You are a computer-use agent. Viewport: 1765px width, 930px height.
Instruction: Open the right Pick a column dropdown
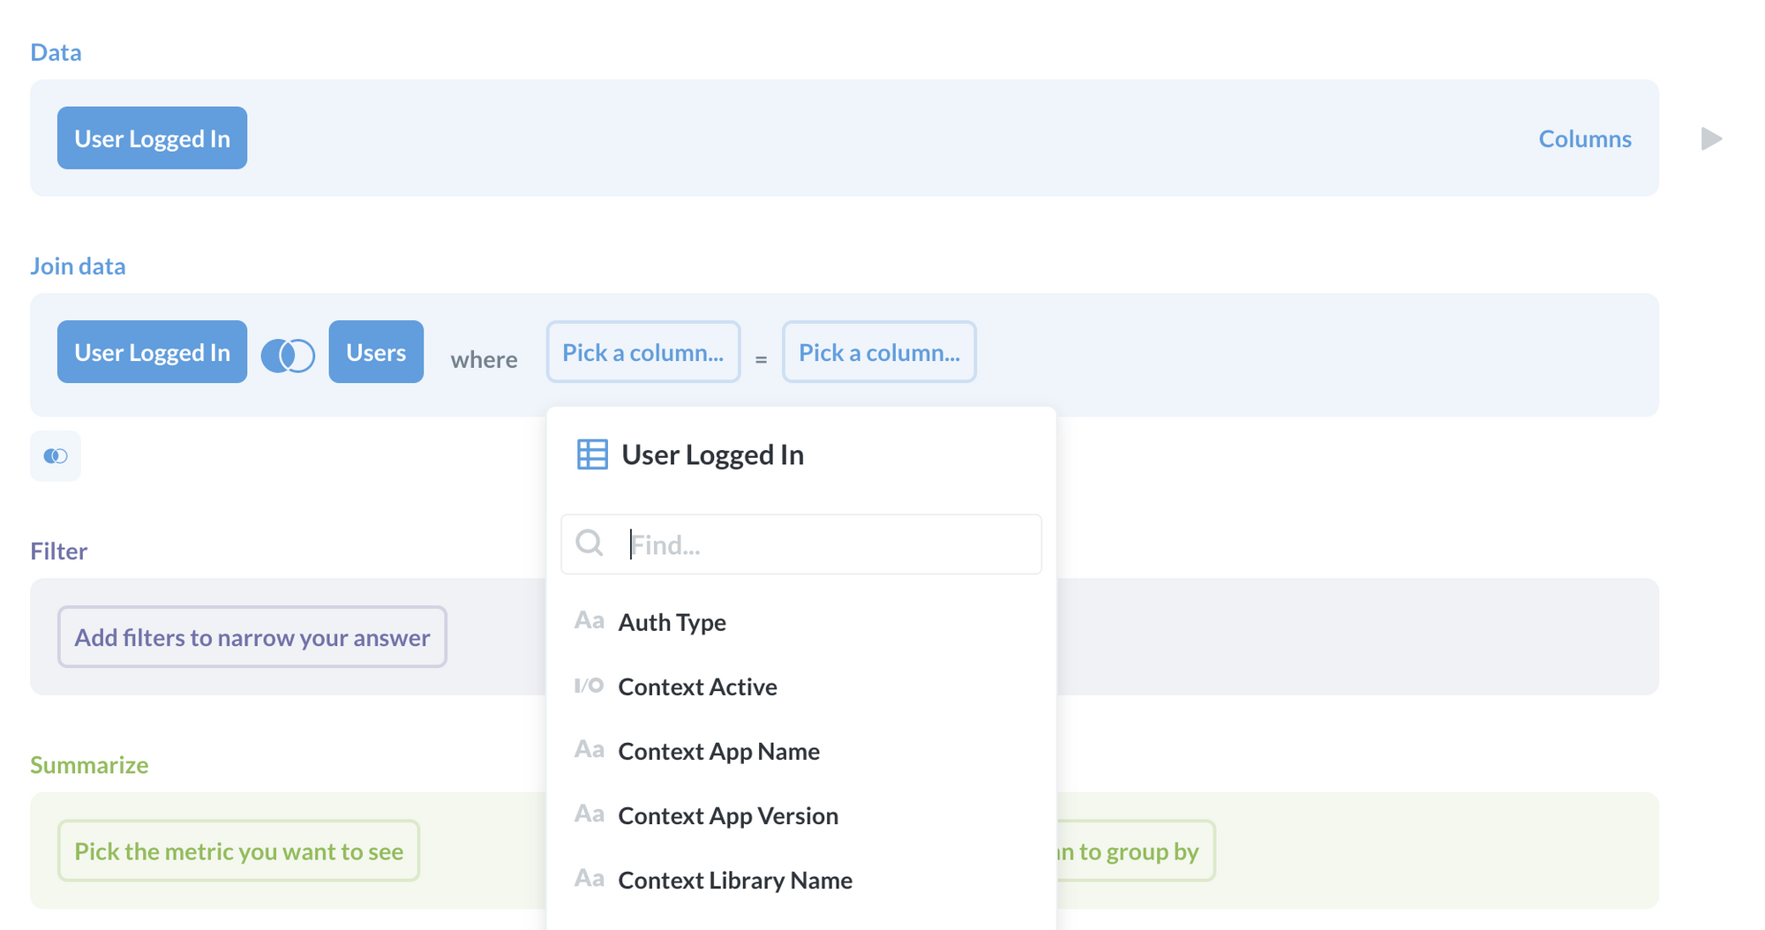pos(878,352)
